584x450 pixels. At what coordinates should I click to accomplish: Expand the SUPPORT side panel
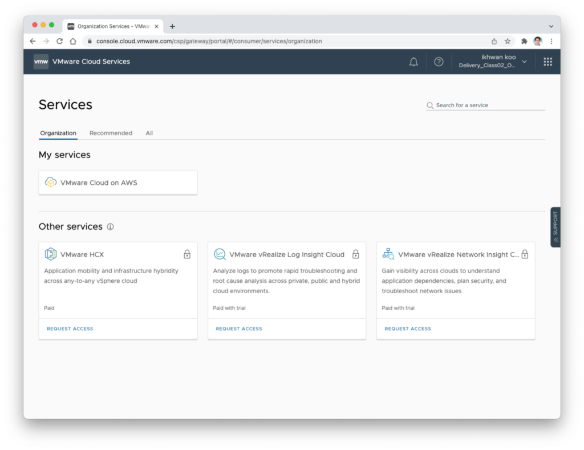pos(555,227)
